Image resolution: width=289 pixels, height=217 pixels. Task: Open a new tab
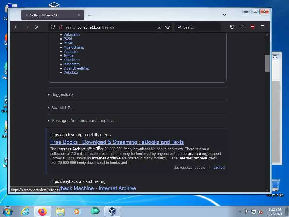[x=90, y=15]
